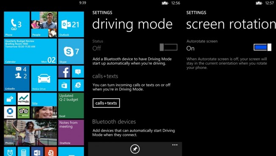276x156 pixels.
Task: Launch Internet Explorer tile
Action: pos(78,85)
